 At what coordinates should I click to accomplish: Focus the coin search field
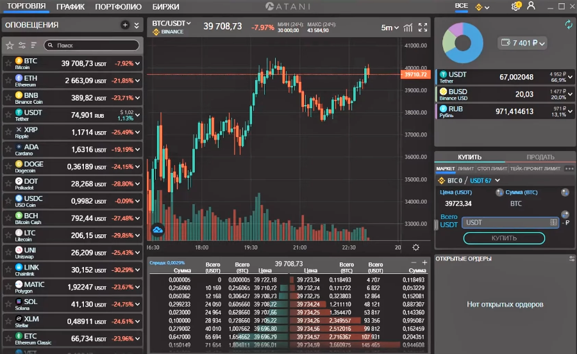click(92, 45)
